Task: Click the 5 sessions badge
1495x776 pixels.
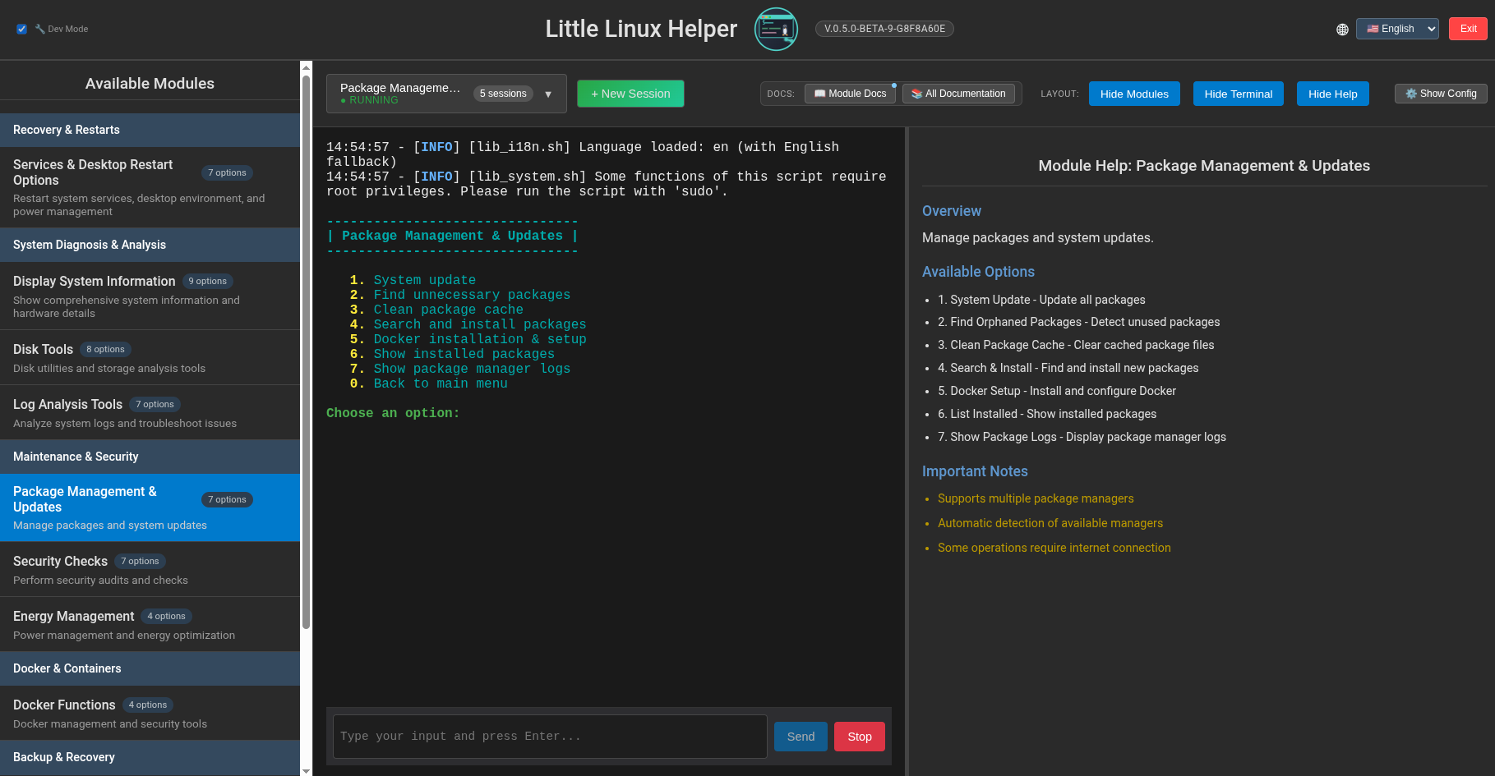Action: coord(503,94)
